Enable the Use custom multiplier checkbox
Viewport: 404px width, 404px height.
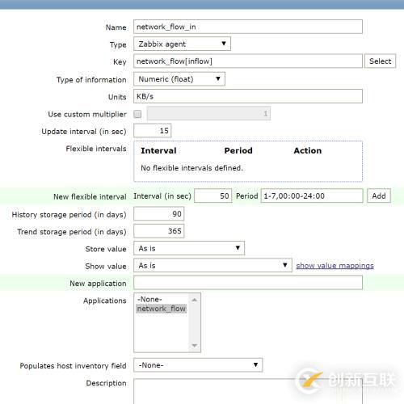click(137, 114)
